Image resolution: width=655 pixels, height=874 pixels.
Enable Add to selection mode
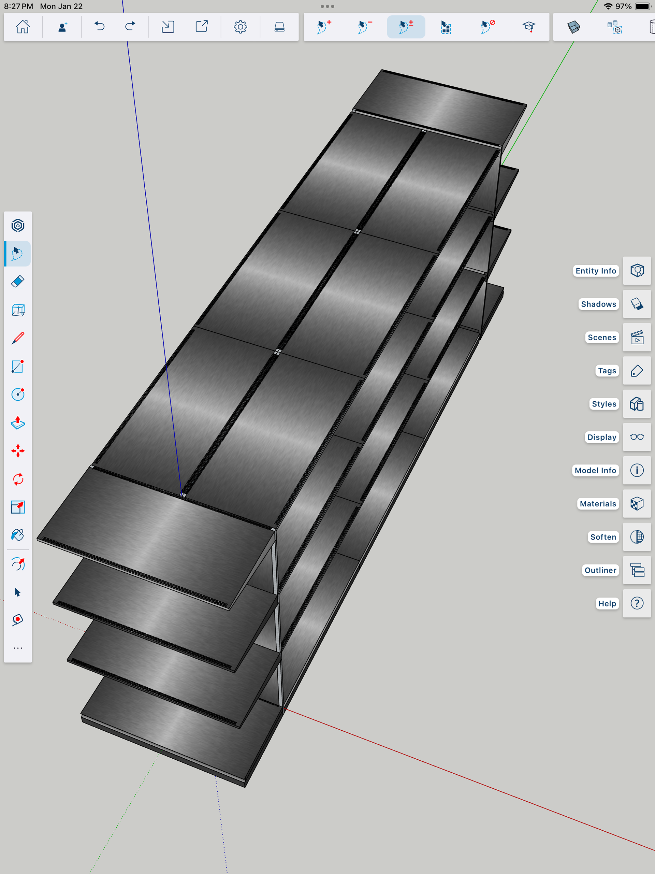tap(324, 27)
